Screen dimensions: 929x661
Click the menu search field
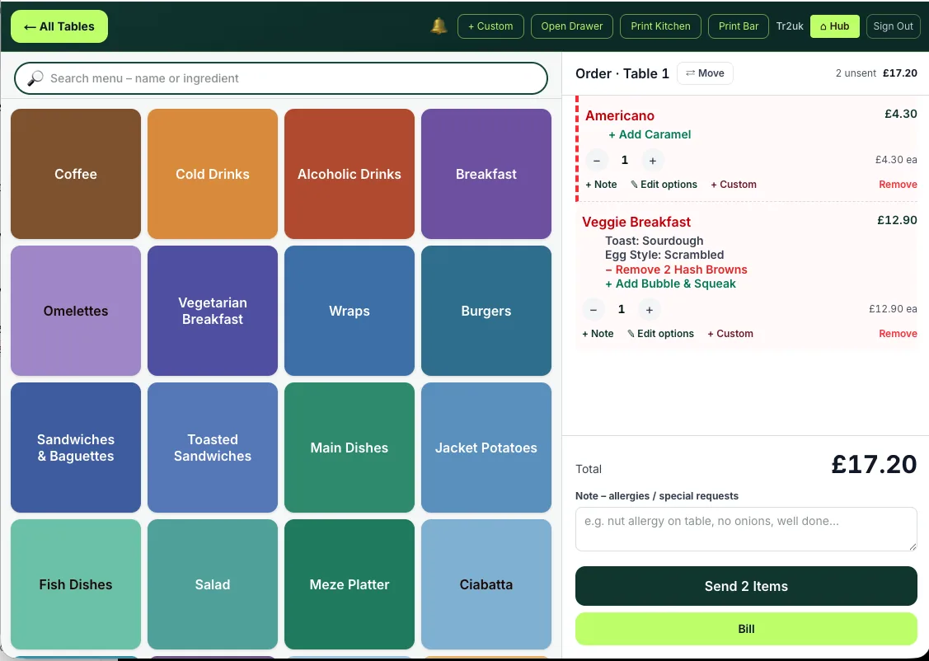click(281, 78)
